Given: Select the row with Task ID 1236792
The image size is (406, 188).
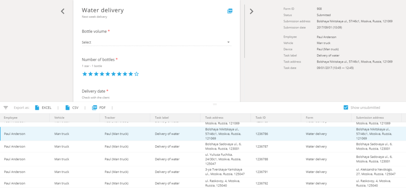Looking at the screenshot, I should [x=203, y=183].
